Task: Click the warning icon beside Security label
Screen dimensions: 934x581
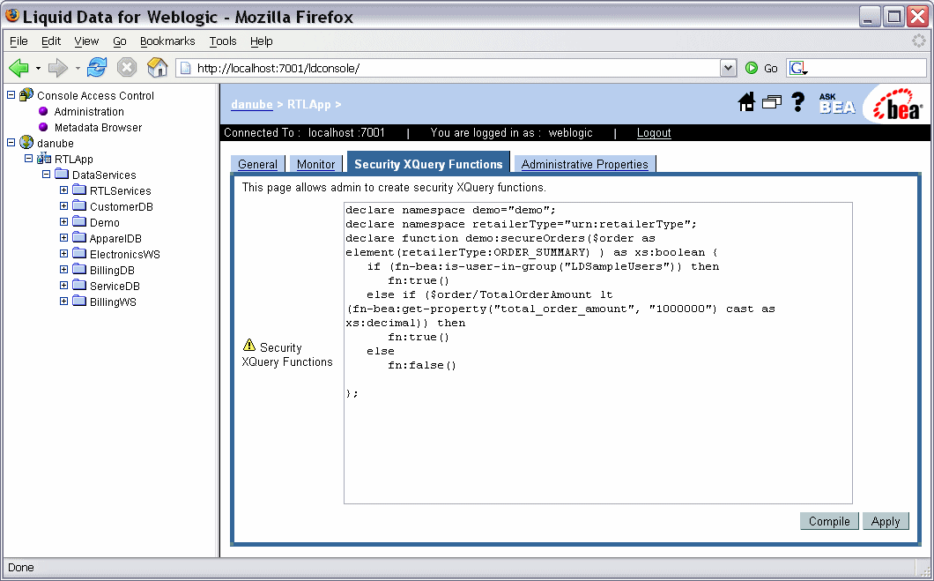Action: [249, 345]
